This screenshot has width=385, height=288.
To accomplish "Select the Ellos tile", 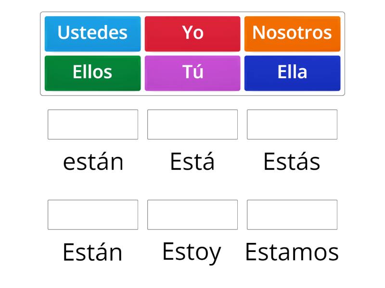I will tap(92, 72).
